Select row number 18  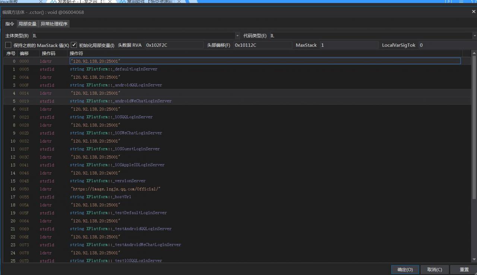[13, 205]
